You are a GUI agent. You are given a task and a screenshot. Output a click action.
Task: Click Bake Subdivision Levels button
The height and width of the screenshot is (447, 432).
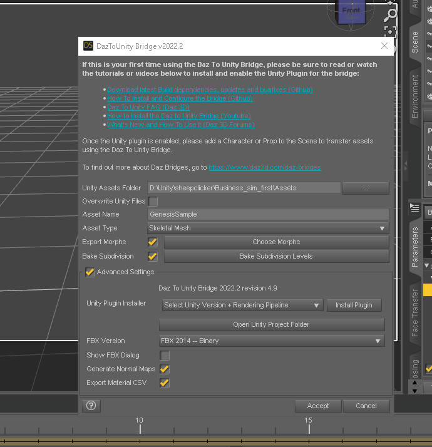[276, 256]
